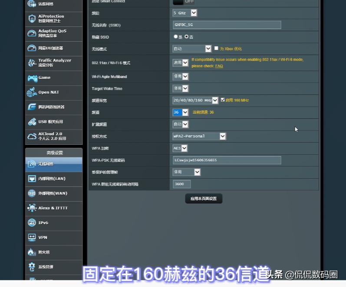Open the protected management frames dropdown

click(x=187, y=172)
